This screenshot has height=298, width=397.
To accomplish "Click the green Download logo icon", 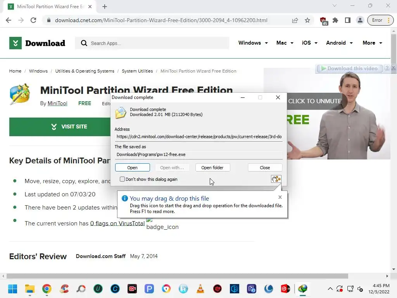I will pos(16,43).
